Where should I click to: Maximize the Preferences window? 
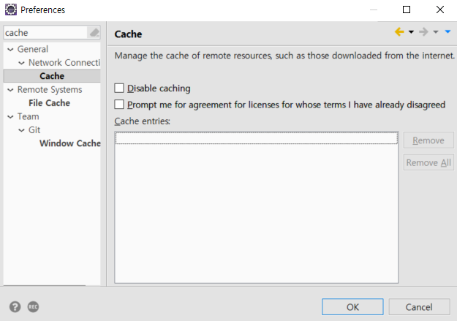click(407, 10)
